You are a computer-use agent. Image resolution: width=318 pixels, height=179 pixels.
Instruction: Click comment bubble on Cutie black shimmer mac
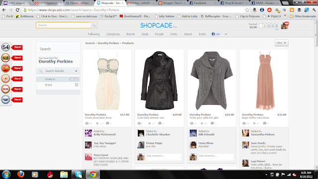pyautogui.click(x=160, y=123)
